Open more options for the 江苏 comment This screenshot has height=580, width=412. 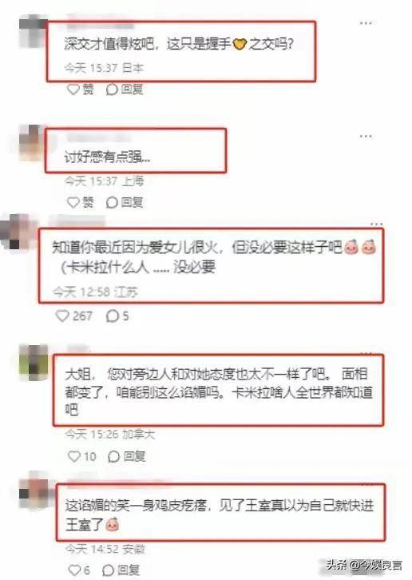click(376, 224)
